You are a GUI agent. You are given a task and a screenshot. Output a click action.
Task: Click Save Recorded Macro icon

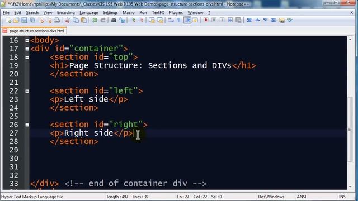click(238, 21)
